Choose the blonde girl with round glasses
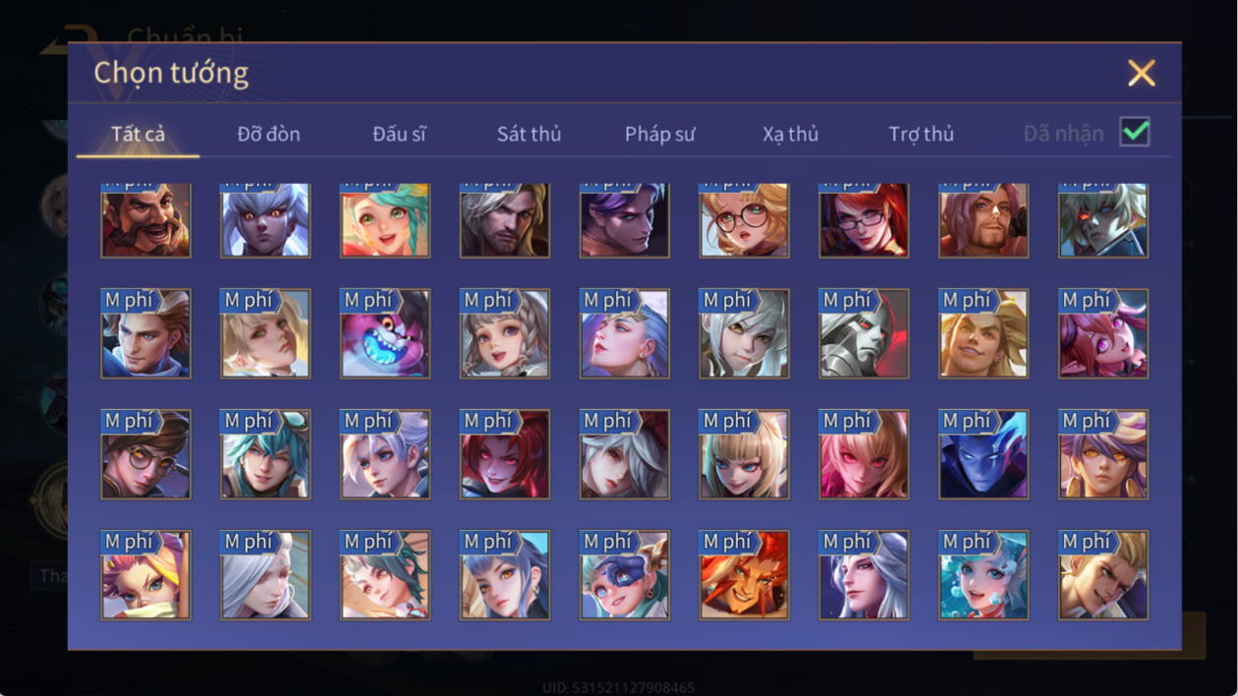 (744, 220)
